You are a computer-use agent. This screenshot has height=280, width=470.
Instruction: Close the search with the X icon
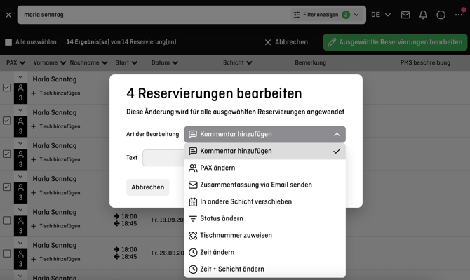point(8,15)
